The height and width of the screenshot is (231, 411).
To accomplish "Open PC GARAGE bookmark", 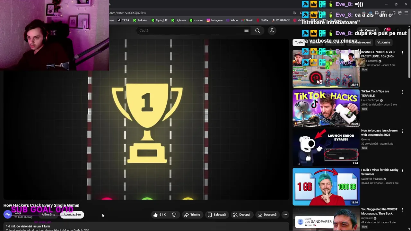I will coord(281,20).
